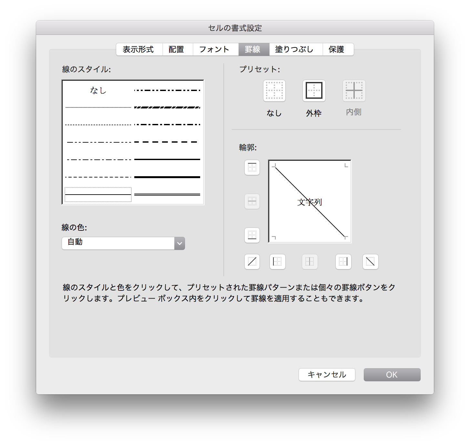
Task: Select the slanted dash-dot line style
Action: coord(167,107)
